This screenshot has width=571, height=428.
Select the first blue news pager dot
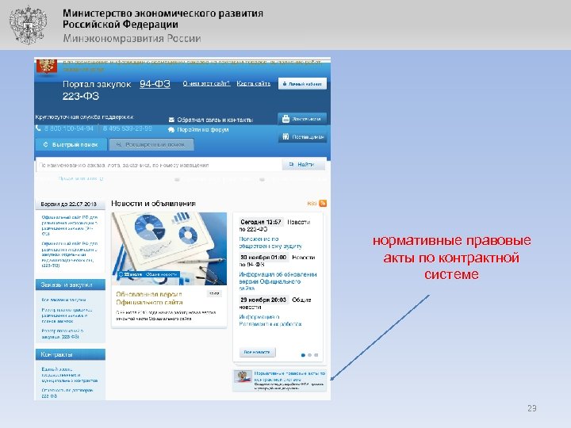(303, 355)
